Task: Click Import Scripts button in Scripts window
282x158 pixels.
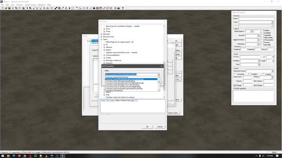Action: pyautogui.click(x=173, y=113)
